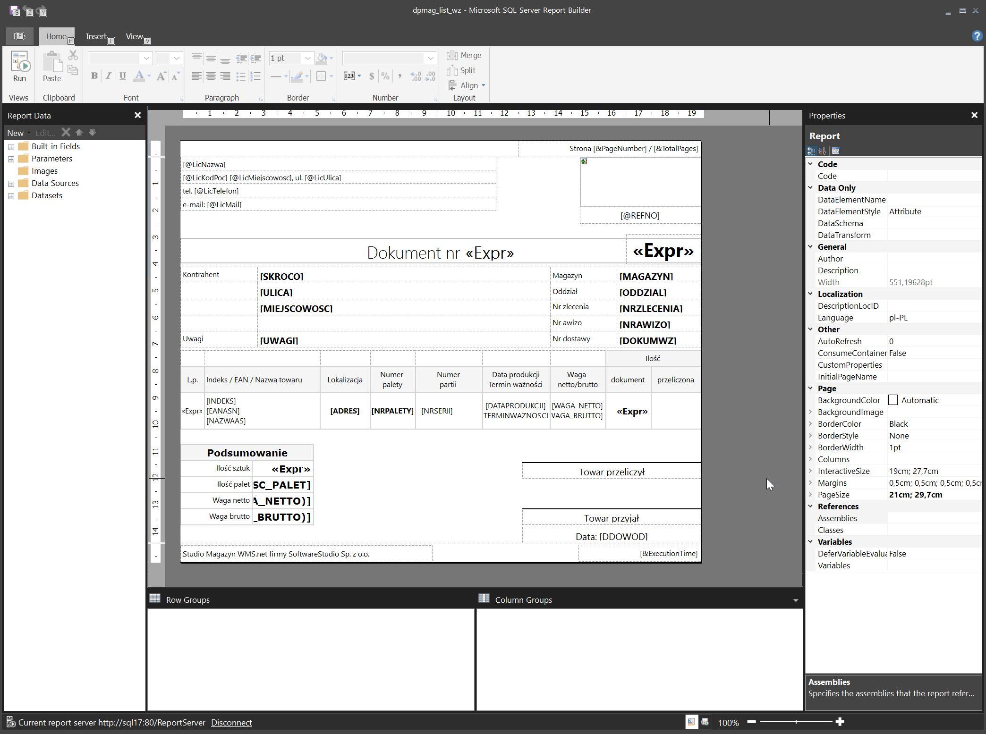Switch Properties to categorized view
Screen dimensions: 986x734
point(811,151)
